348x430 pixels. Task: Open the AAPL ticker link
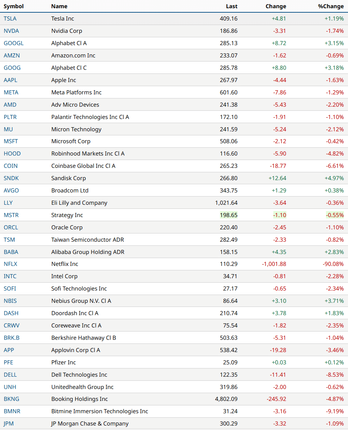[10, 80]
